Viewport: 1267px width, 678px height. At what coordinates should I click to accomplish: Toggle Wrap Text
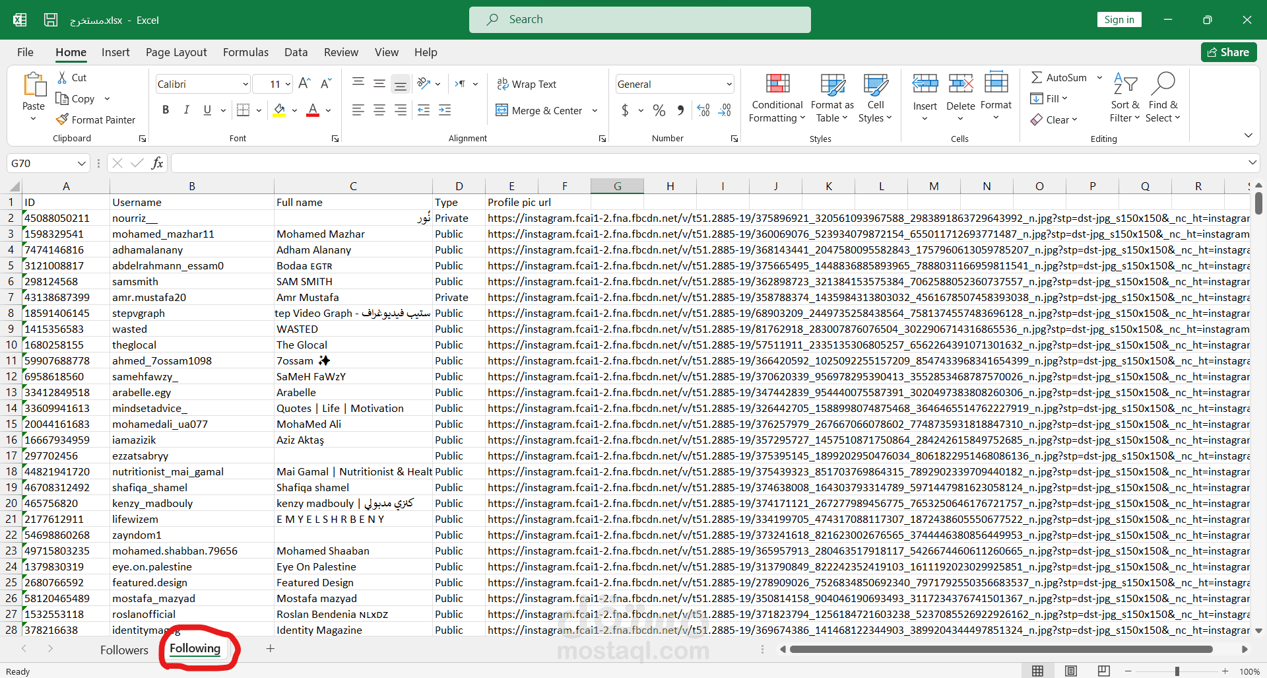click(527, 84)
